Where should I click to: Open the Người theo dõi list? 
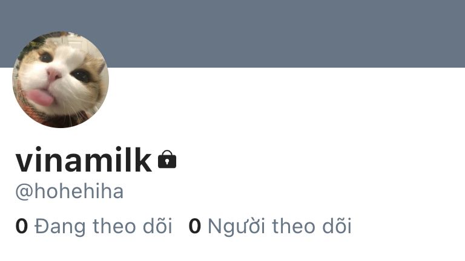coord(270,227)
